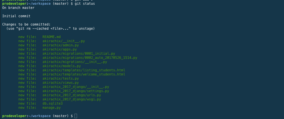Image resolution: width=284 pixels, height=119 pixels.
Task: Click the db.sqlite3 file name
Action: pyautogui.click(x=52, y=103)
